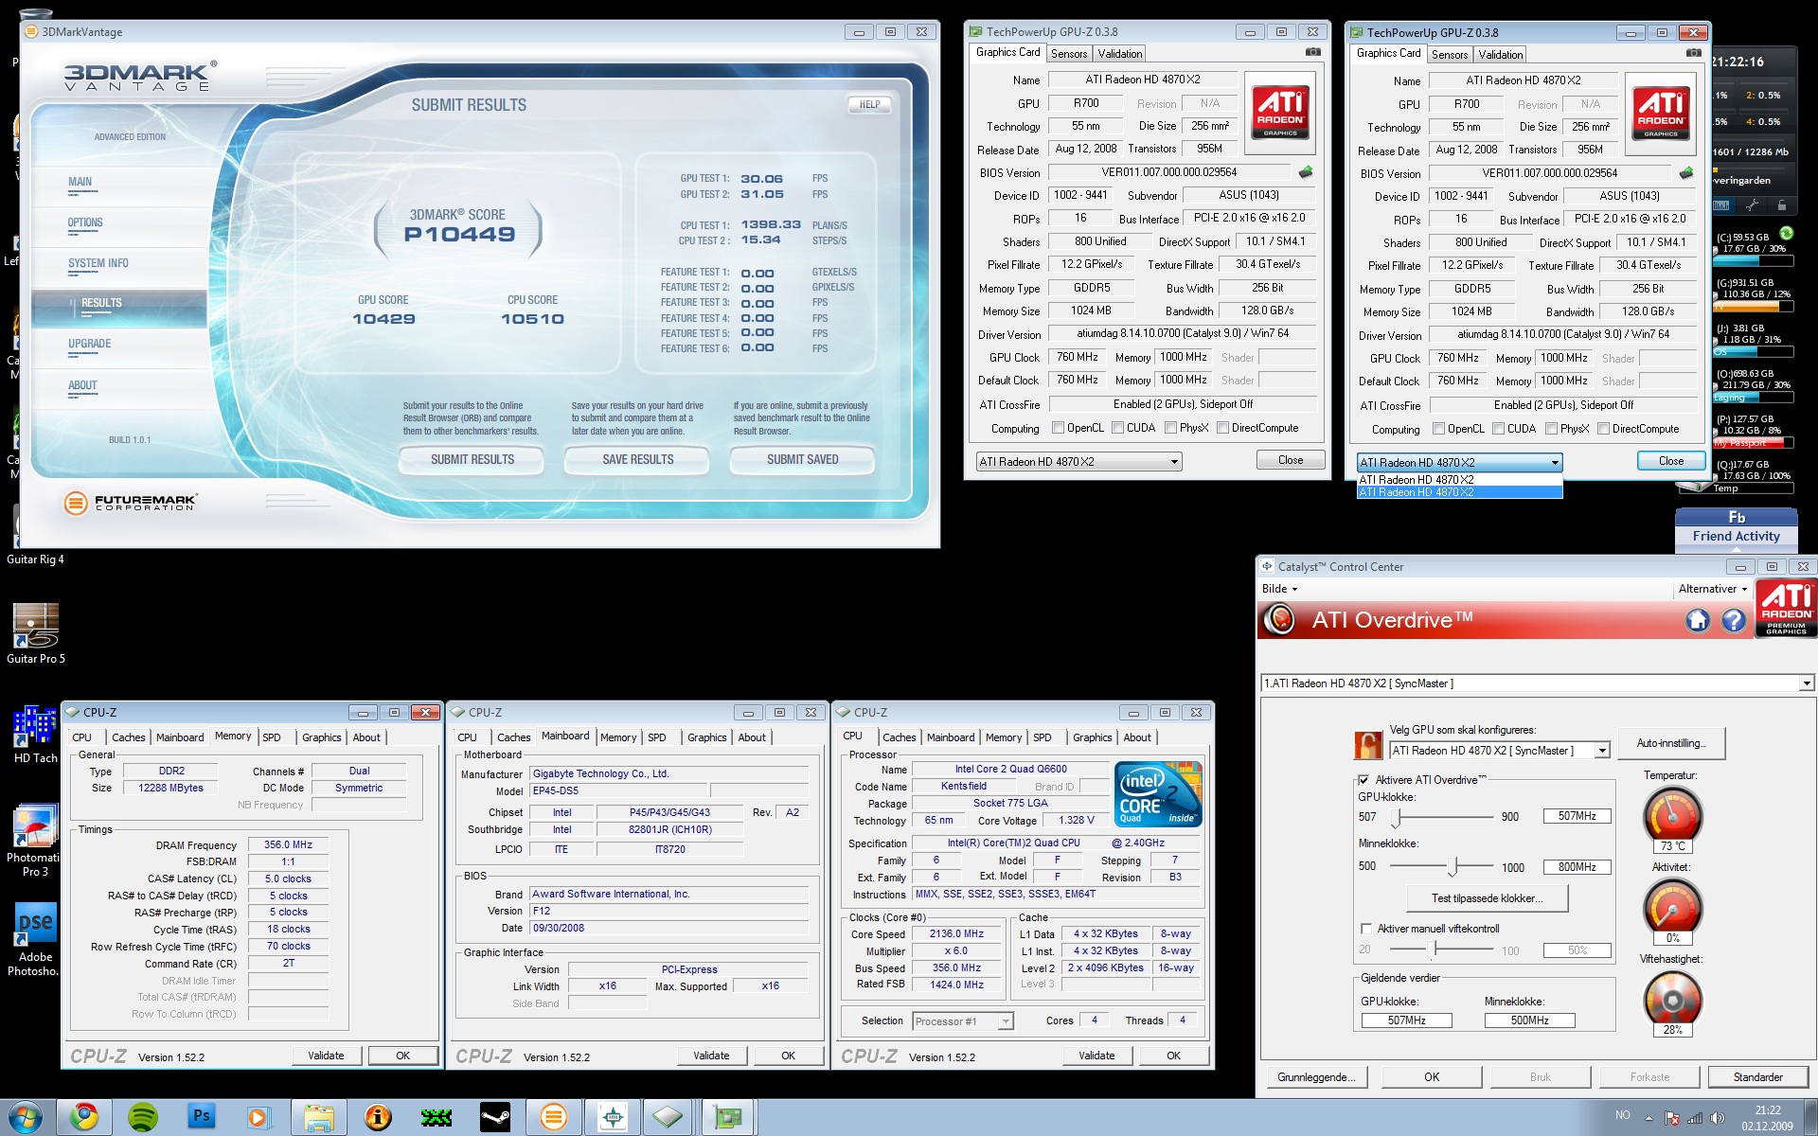Tick OpenCL checkbox in right GPU-Z
This screenshot has width=1818, height=1136.
1439,429
